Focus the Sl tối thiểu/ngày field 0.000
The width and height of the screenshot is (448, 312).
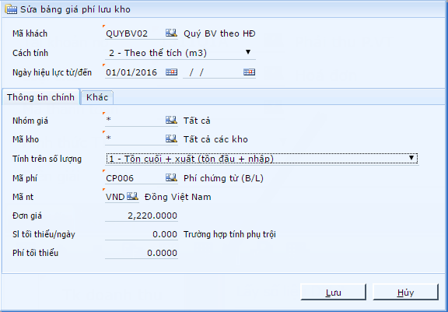click(x=142, y=234)
